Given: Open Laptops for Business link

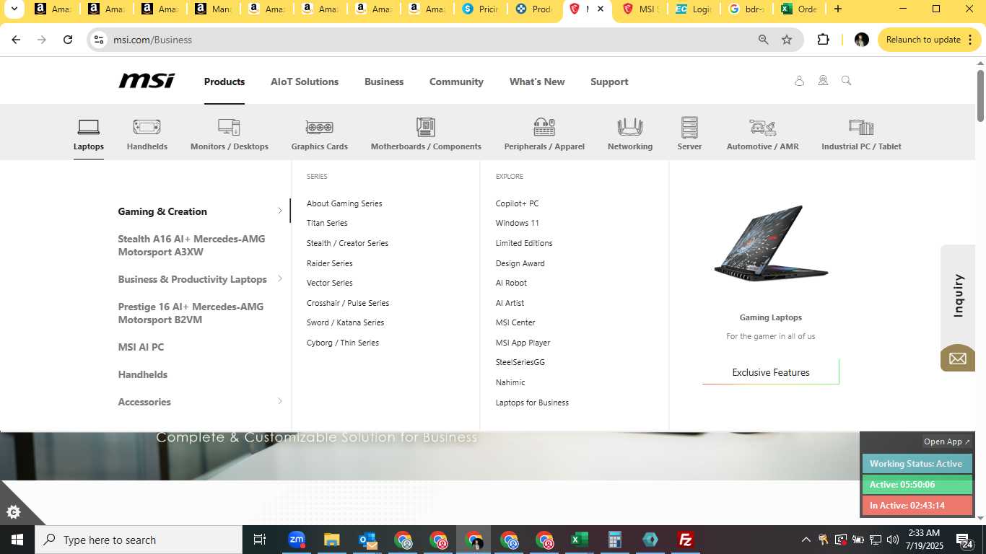Looking at the screenshot, I should coord(532,403).
